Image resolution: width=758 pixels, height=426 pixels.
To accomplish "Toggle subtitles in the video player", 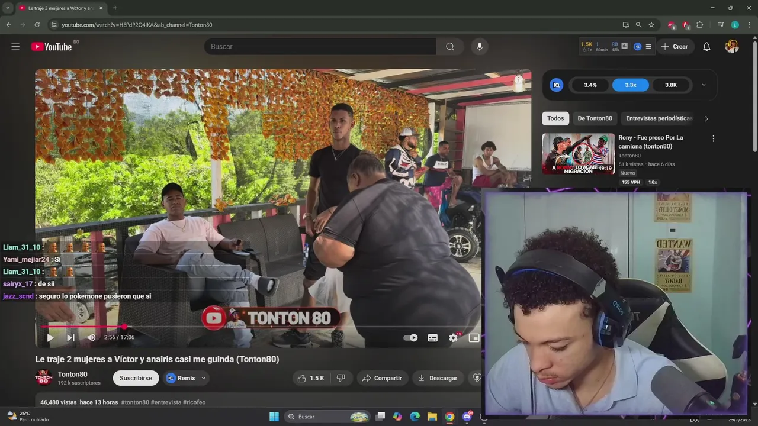I will [433, 338].
